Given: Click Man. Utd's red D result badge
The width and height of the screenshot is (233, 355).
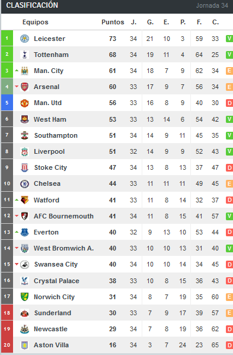Looking at the screenshot, I should 229,103.
